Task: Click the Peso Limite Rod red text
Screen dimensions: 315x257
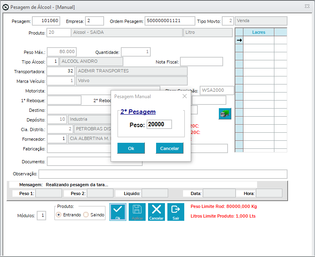Action: click(x=224, y=206)
